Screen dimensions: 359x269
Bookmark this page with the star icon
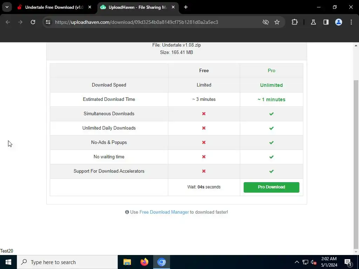[277, 22]
